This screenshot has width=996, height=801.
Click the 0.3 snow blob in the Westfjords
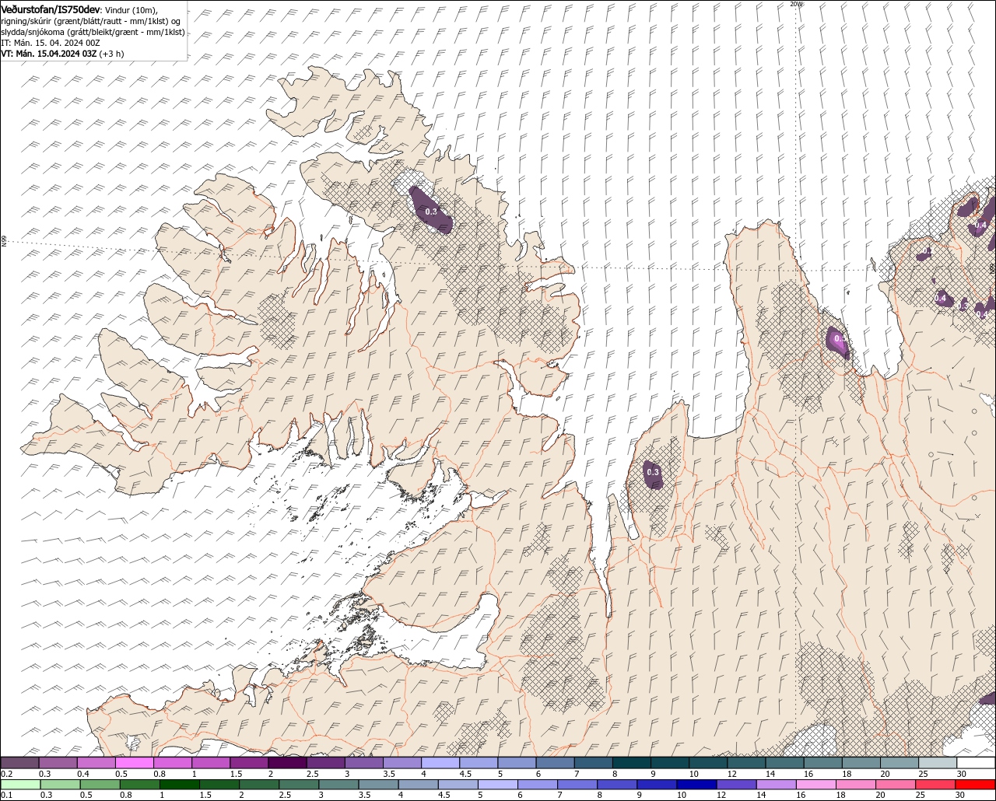[430, 210]
